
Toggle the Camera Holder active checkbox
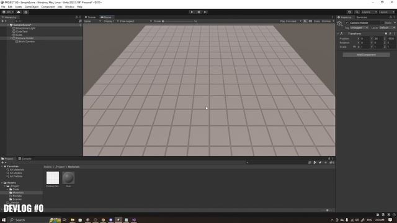347,23
